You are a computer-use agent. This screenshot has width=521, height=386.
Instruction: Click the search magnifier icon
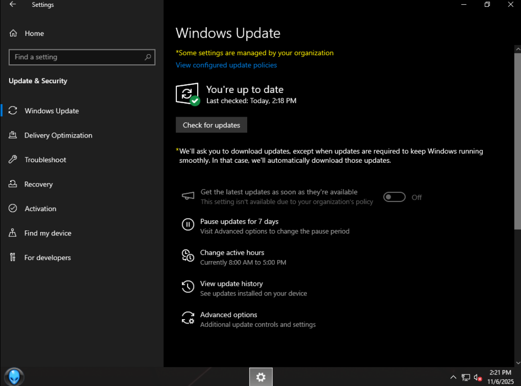(x=148, y=57)
